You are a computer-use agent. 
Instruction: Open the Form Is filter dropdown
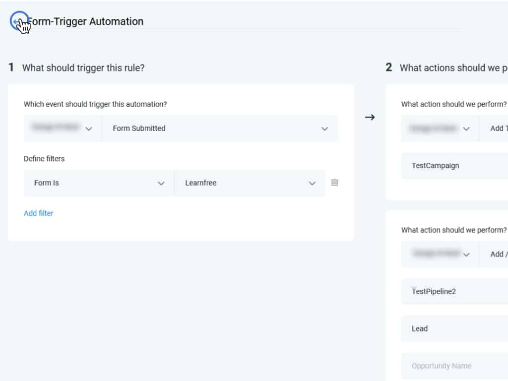(99, 183)
